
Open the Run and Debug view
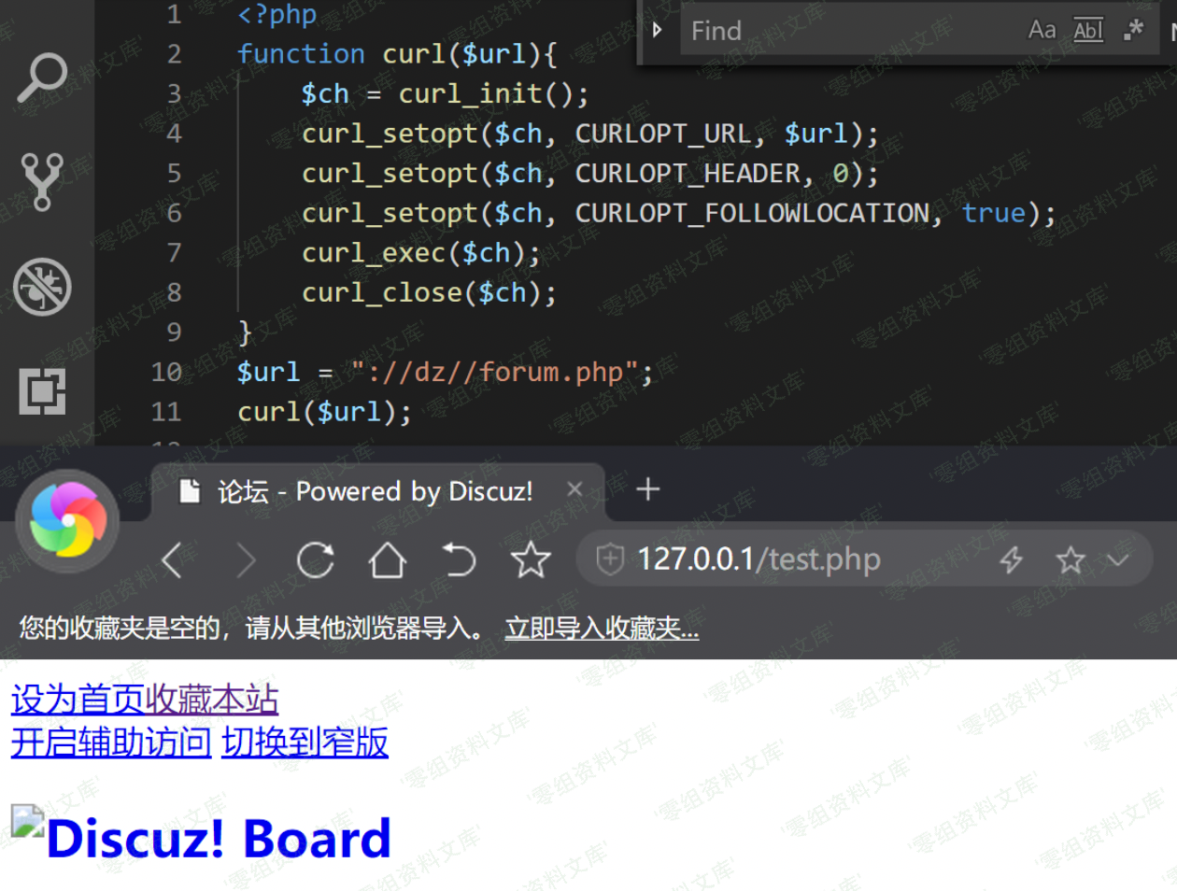(x=42, y=286)
